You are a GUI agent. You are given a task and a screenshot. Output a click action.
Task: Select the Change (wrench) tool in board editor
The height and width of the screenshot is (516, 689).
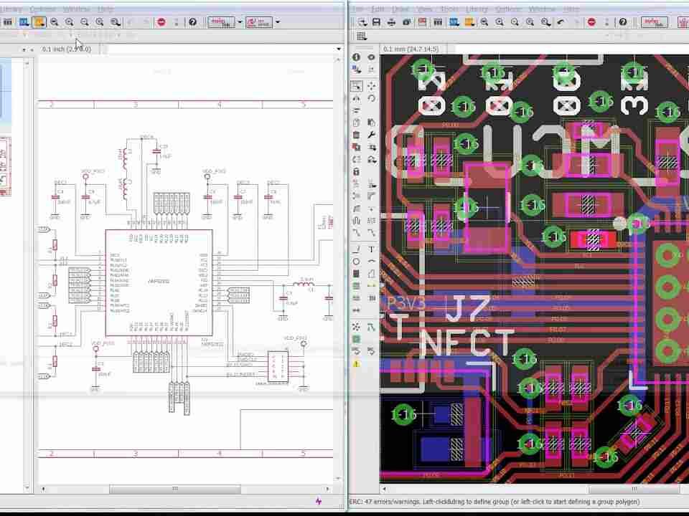click(371, 135)
